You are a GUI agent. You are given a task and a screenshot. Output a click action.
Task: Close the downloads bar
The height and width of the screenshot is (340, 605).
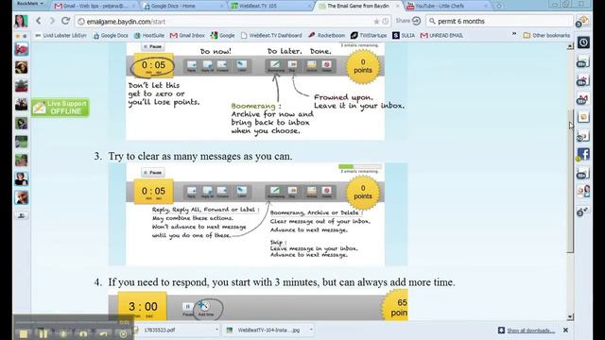click(x=565, y=330)
